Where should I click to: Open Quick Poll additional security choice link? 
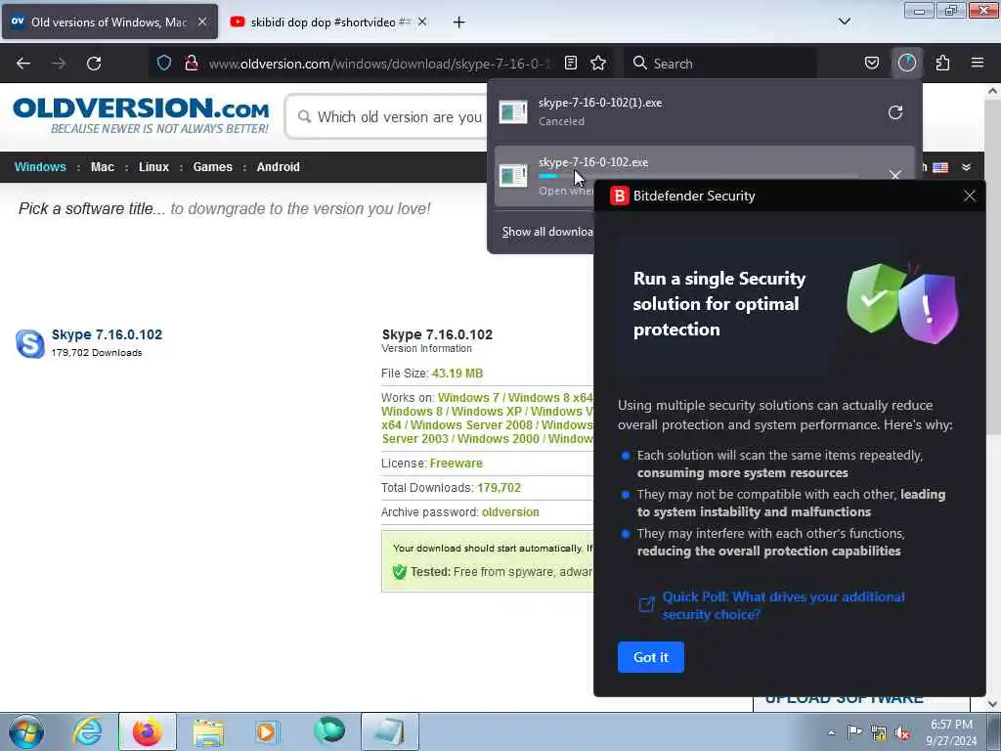tap(783, 605)
